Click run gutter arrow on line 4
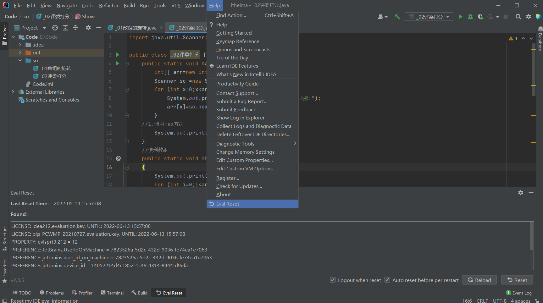This screenshot has height=303, width=543. point(118,63)
